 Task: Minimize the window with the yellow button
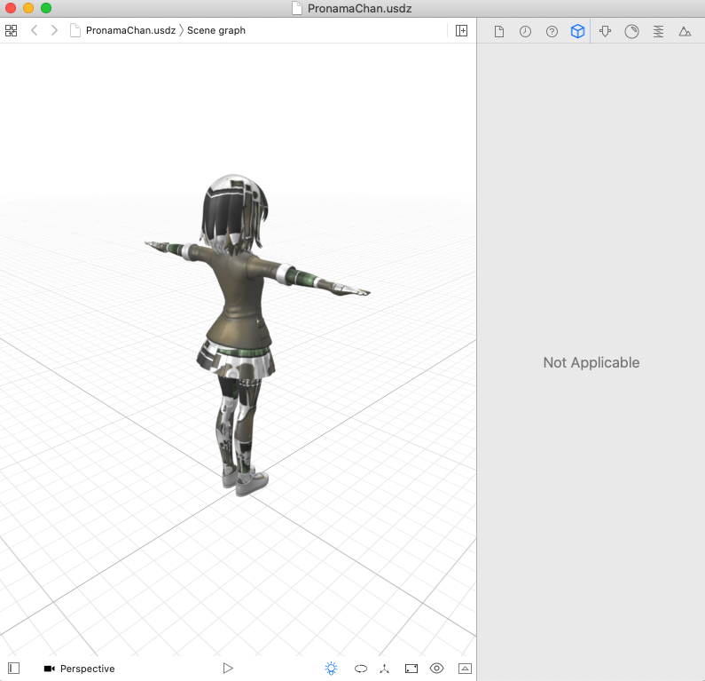click(28, 8)
